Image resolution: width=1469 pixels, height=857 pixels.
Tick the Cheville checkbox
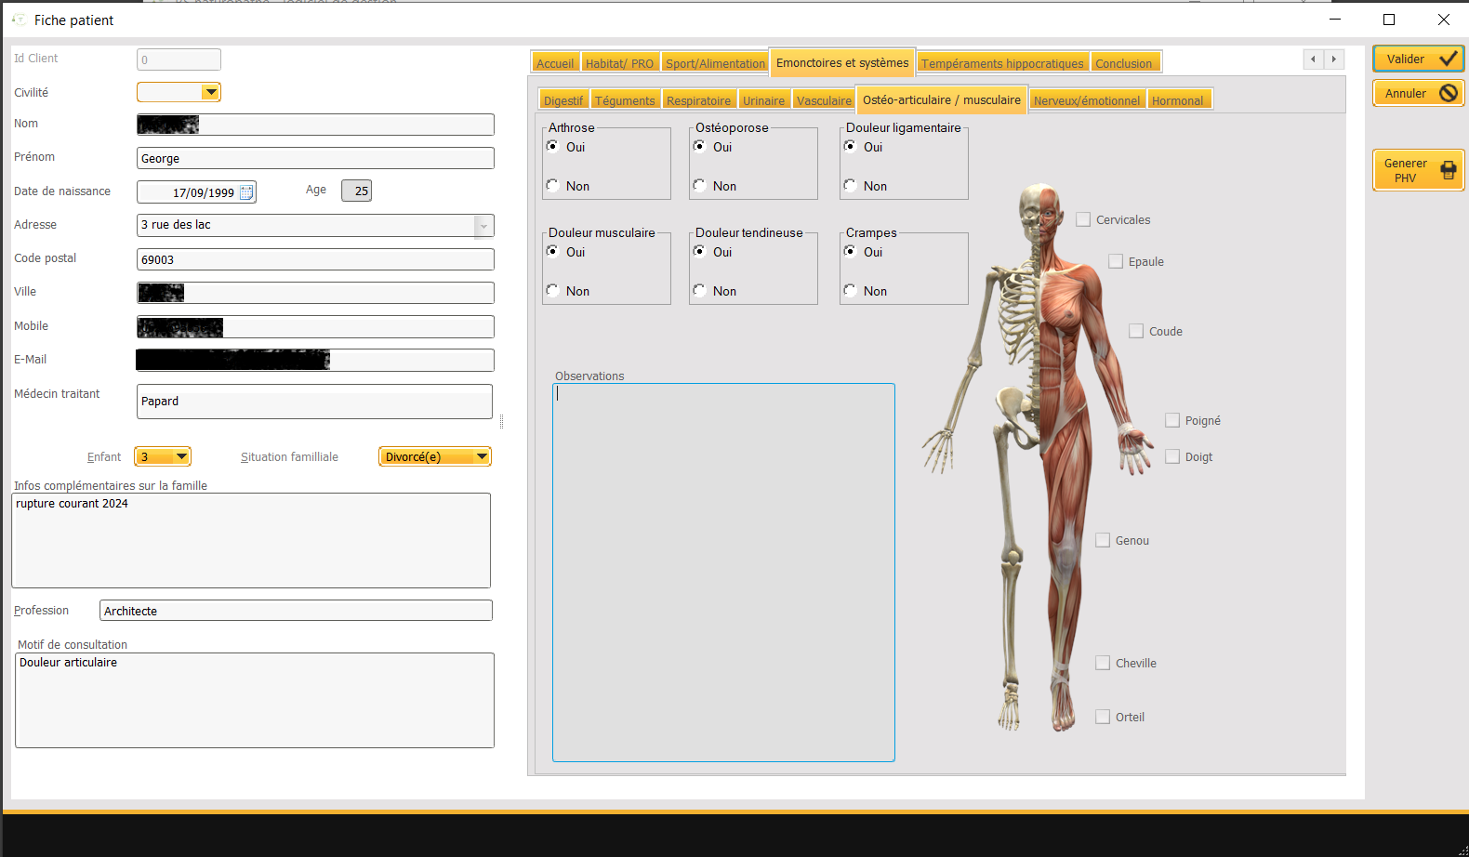pyautogui.click(x=1103, y=664)
